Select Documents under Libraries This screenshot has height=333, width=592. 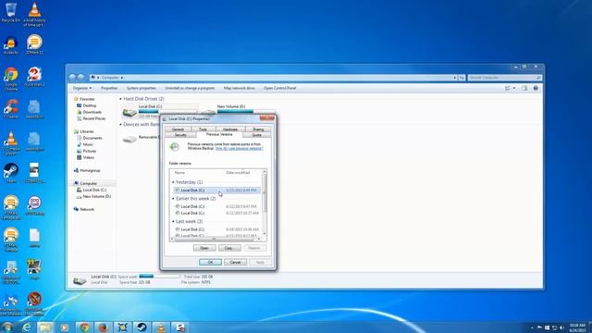tap(92, 138)
